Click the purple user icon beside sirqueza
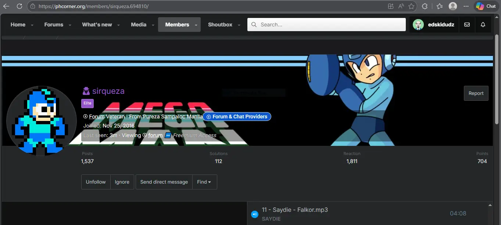 coord(86,91)
